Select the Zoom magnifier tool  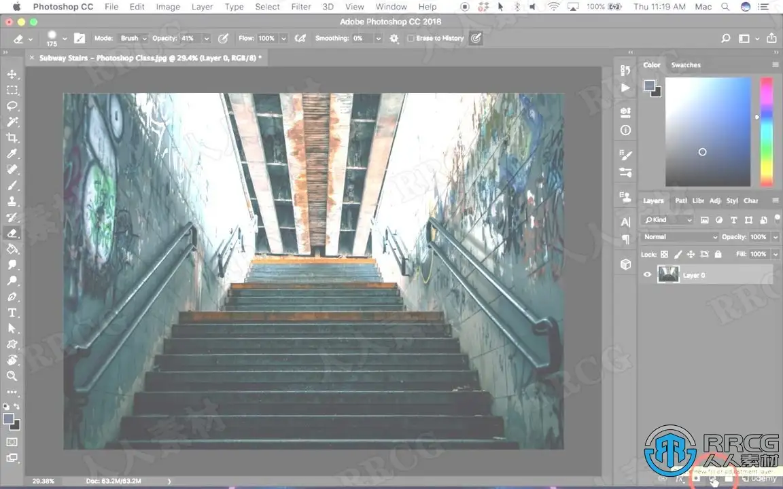(x=12, y=376)
